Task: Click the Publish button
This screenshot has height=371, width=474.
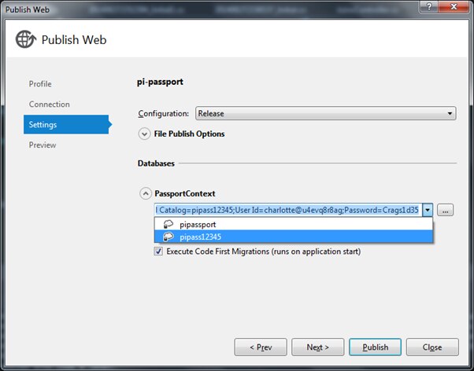Action: (376, 347)
